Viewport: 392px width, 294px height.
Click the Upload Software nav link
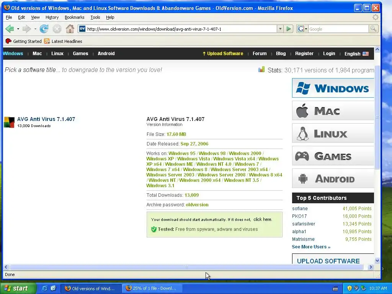pyautogui.click(x=223, y=54)
